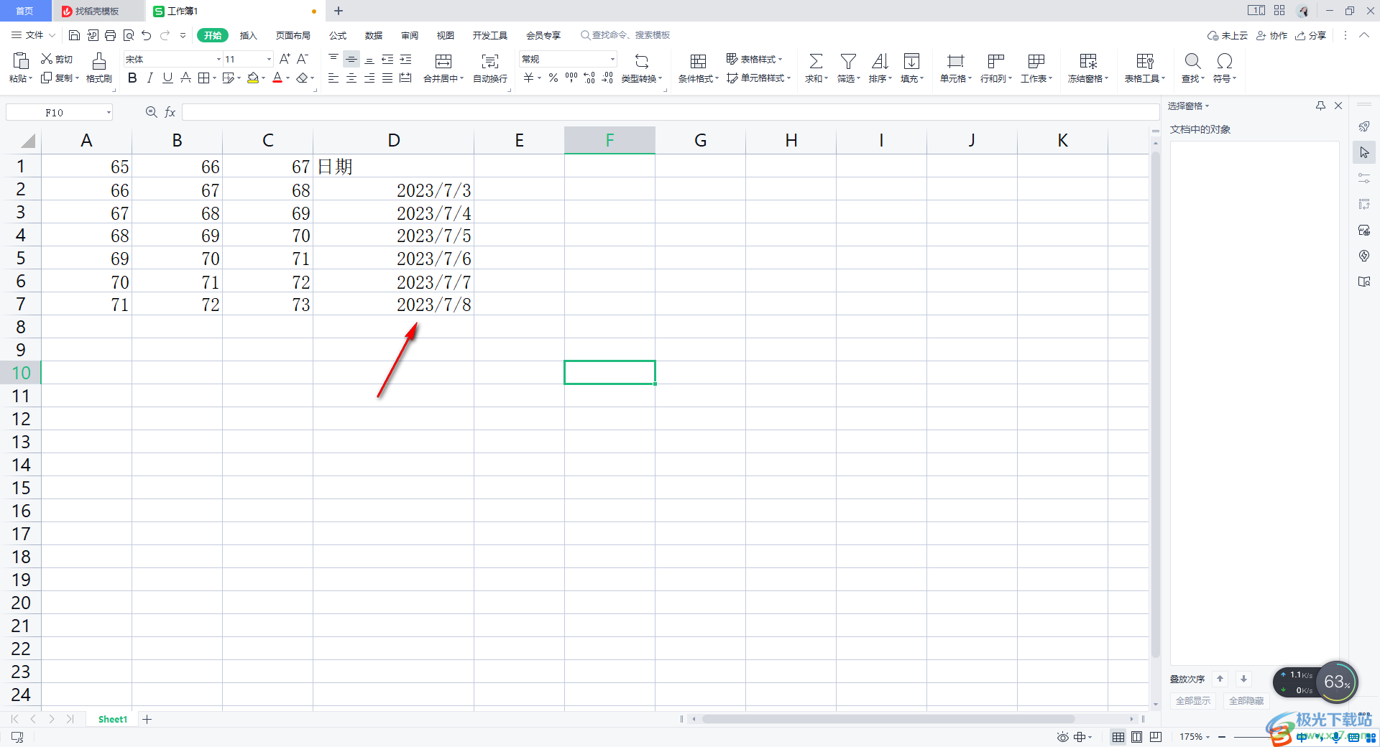The height and width of the screenshot is (747, 1380).
Task: Open the number format combo box 常规
Action: [x=568, y=59]
